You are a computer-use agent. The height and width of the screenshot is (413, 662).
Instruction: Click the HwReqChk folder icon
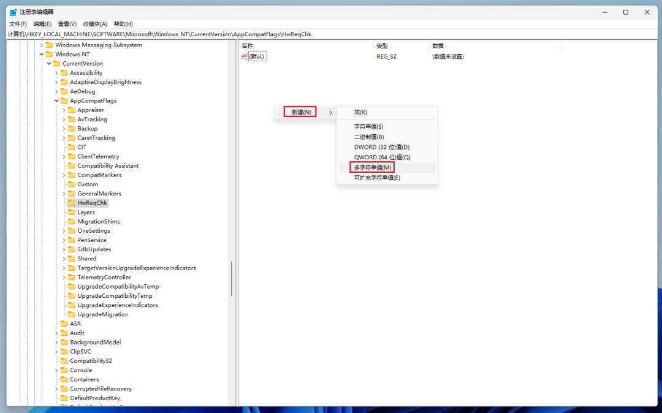[x=71, y=203]
